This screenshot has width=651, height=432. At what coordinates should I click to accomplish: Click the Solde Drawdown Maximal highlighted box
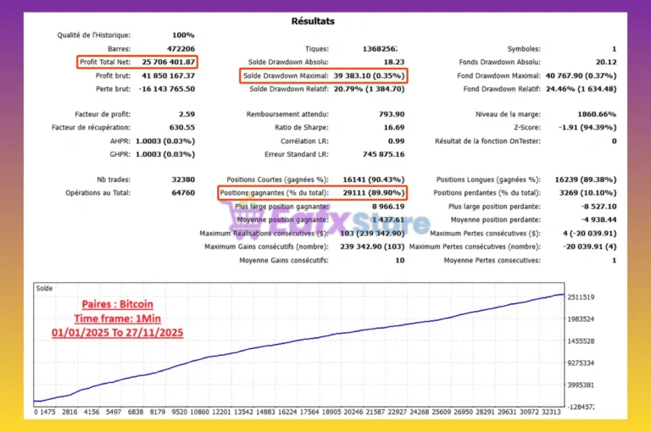[323, 75]
